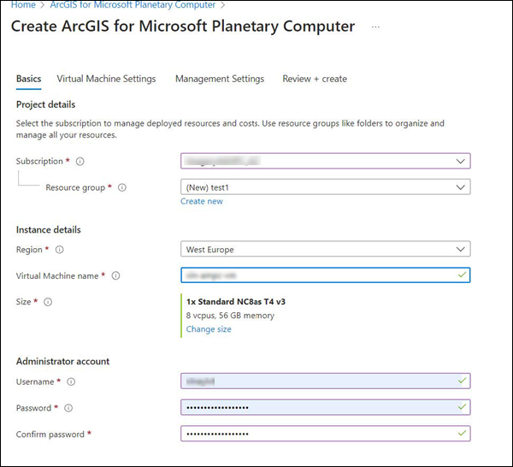This screenshot has height=467, width=513.
Task: Click the Resource group info icon
Action: pos(122,187)
